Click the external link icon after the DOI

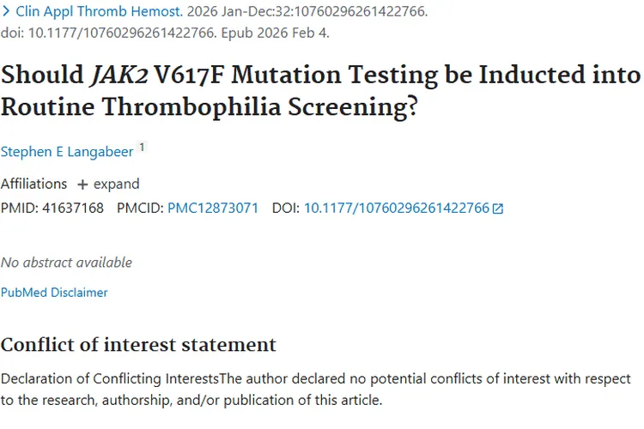coord(498,208)
